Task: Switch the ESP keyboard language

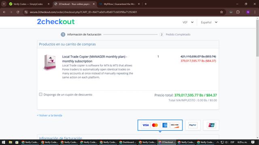Action: pos(232,142)
